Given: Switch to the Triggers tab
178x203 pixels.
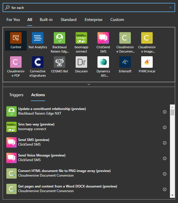Looking at the screenshot, I should (16, 95).
